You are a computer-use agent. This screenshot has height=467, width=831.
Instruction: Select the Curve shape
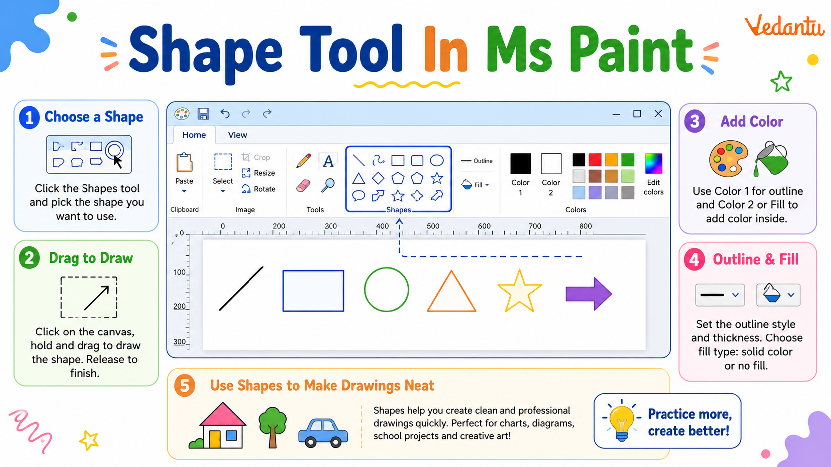(x=378, y=160)
